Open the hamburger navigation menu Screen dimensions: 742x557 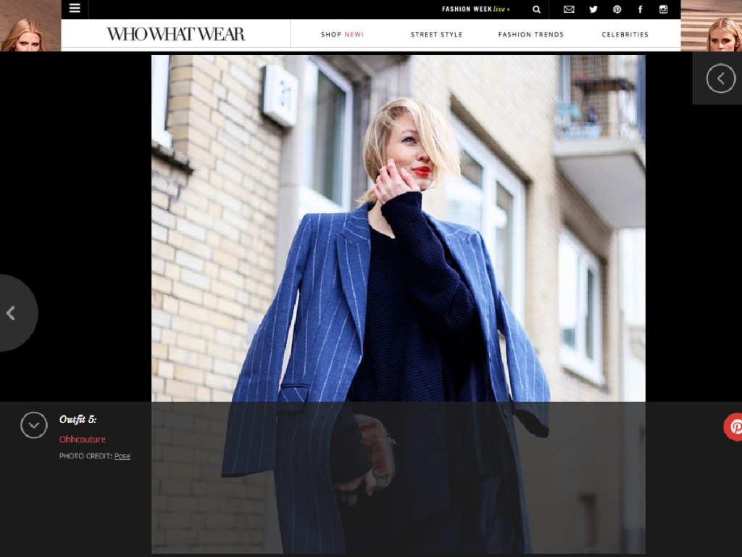pyautogui.click(x=75, y=9)
